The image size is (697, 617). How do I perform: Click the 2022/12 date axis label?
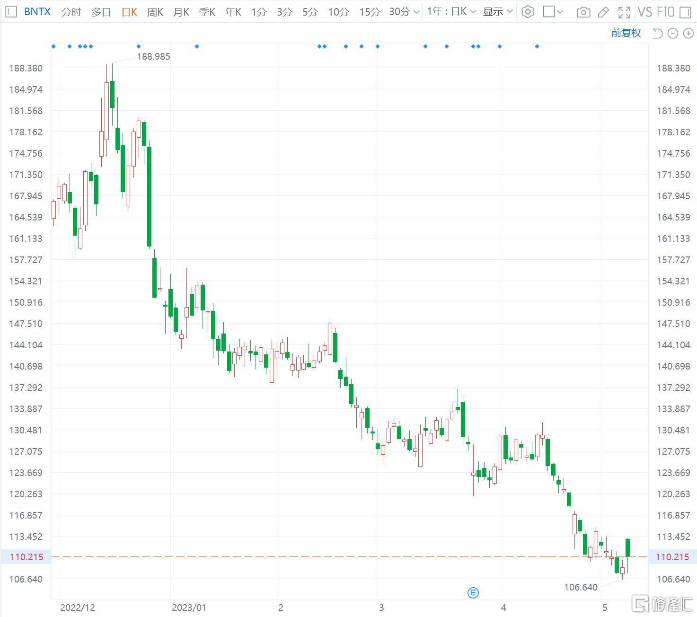[78, 608]
